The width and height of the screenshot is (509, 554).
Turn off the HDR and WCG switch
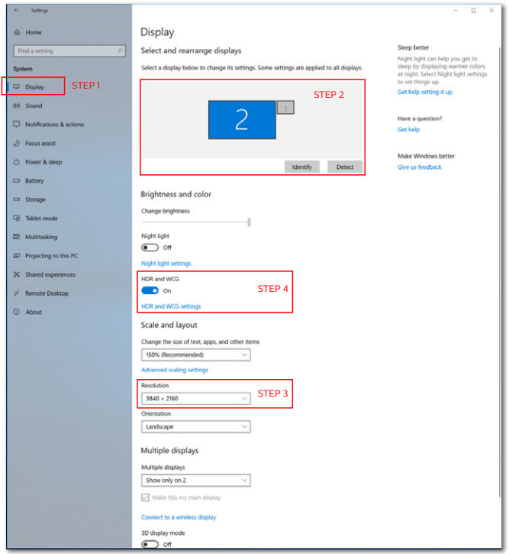click(x=150, y=291)
